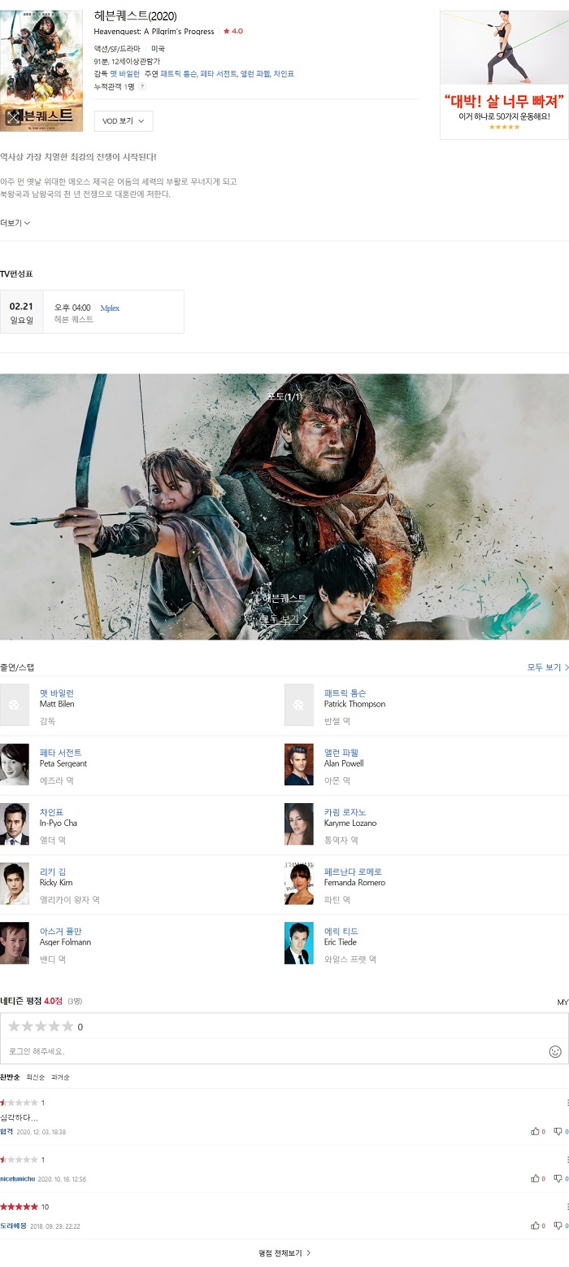This screenshot has width=569, height=1267.
Task: Open more-options menu on nicetumichu's review
Action: tap(567, 1159)
